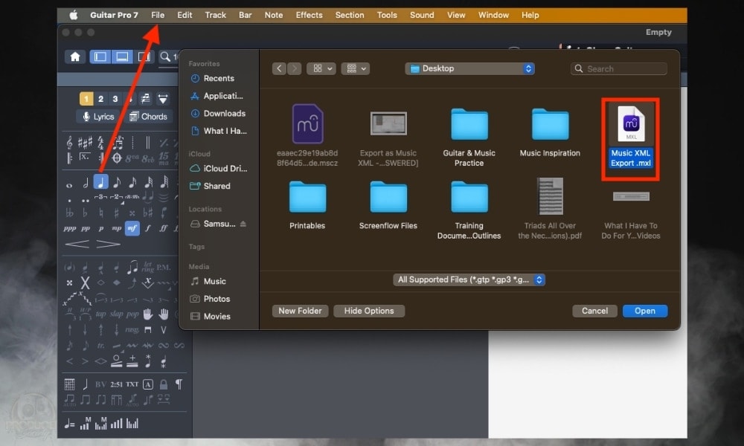Image resolution: width=744 pixels, height=446 pixels.
Task: Open the Section menu
Action: click(349, 15)
